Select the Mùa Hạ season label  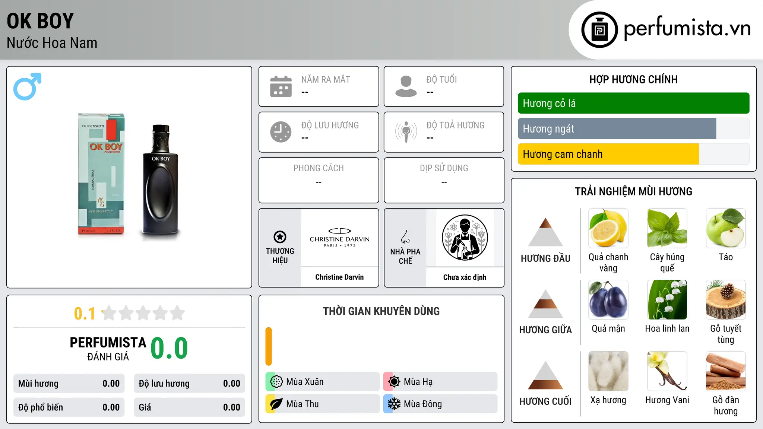[x=418, y=382]
